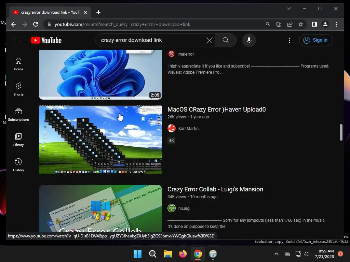
Task: Open a new browser tab
Action: [x=98, y=12]
